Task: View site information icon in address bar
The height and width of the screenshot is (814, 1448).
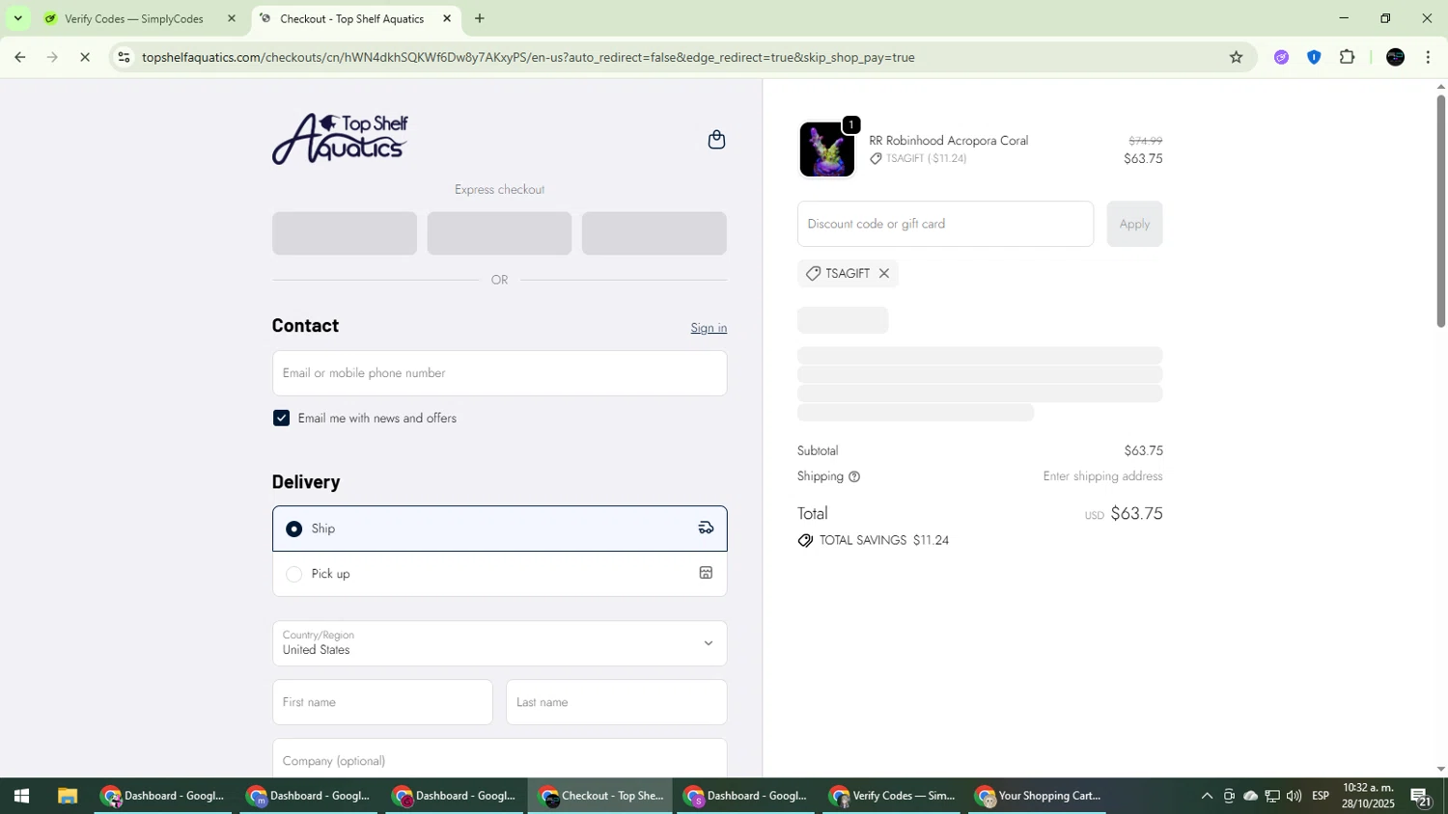Action: (x=124, y=57)
